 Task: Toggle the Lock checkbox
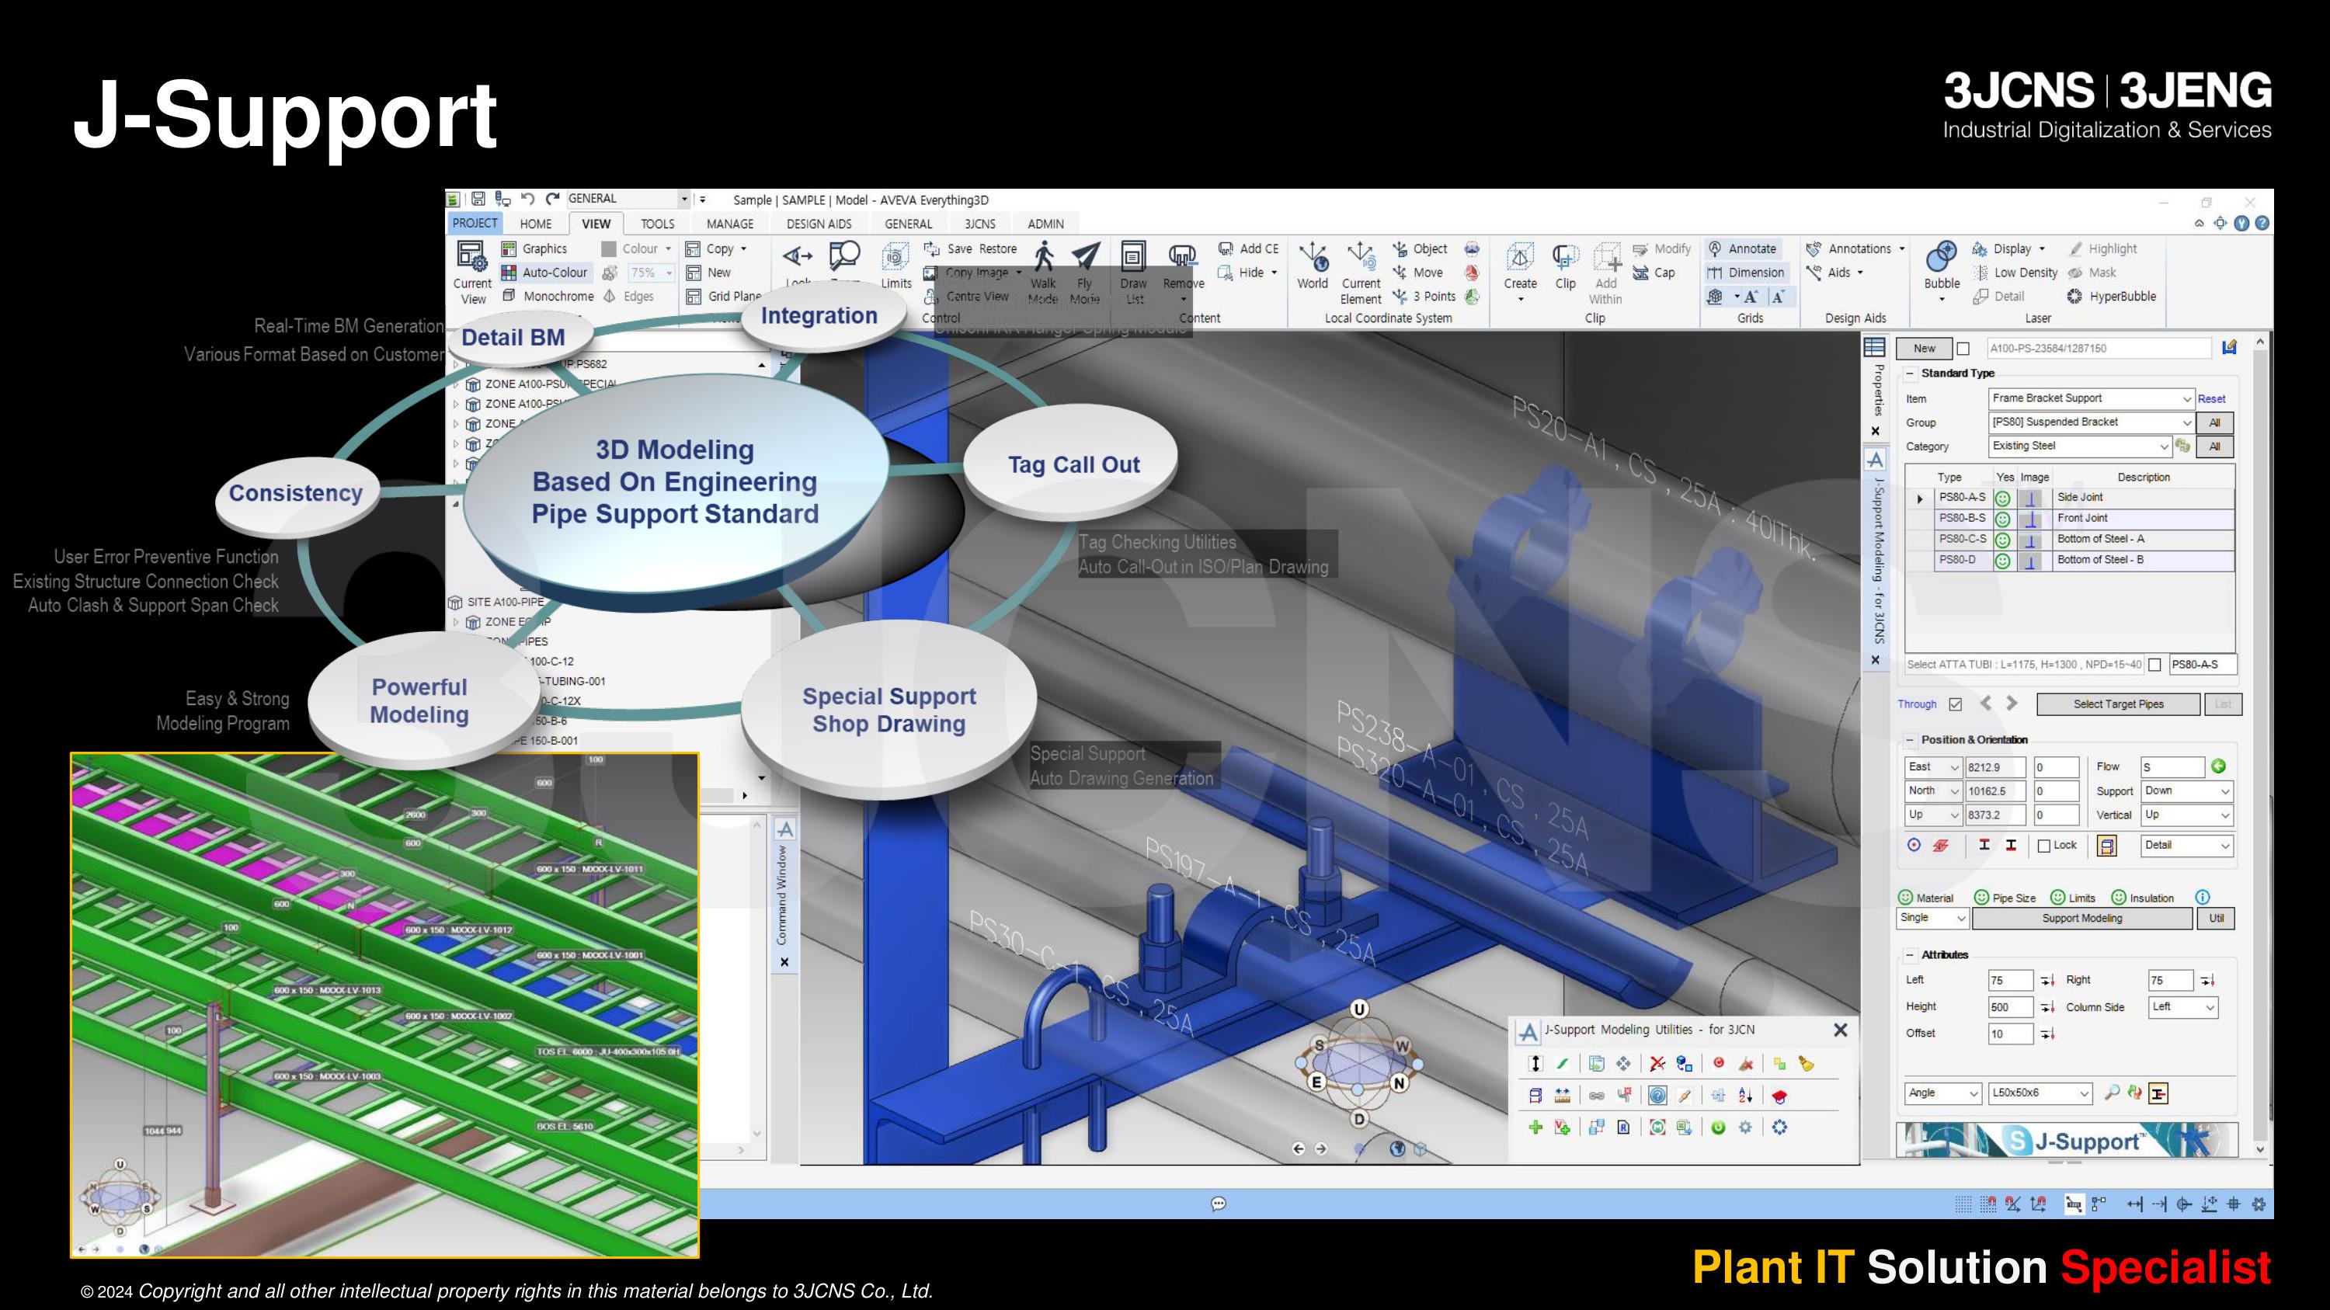point(2044,846)
